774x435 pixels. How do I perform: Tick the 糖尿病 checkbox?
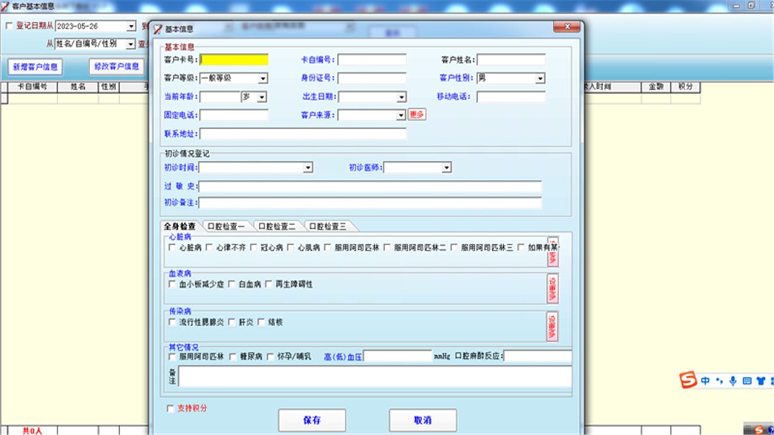point(233,357)
